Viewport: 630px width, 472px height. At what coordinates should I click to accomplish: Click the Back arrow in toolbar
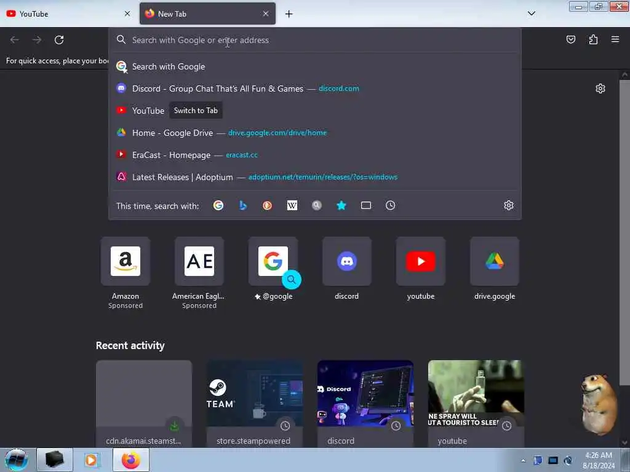point(15,40)
